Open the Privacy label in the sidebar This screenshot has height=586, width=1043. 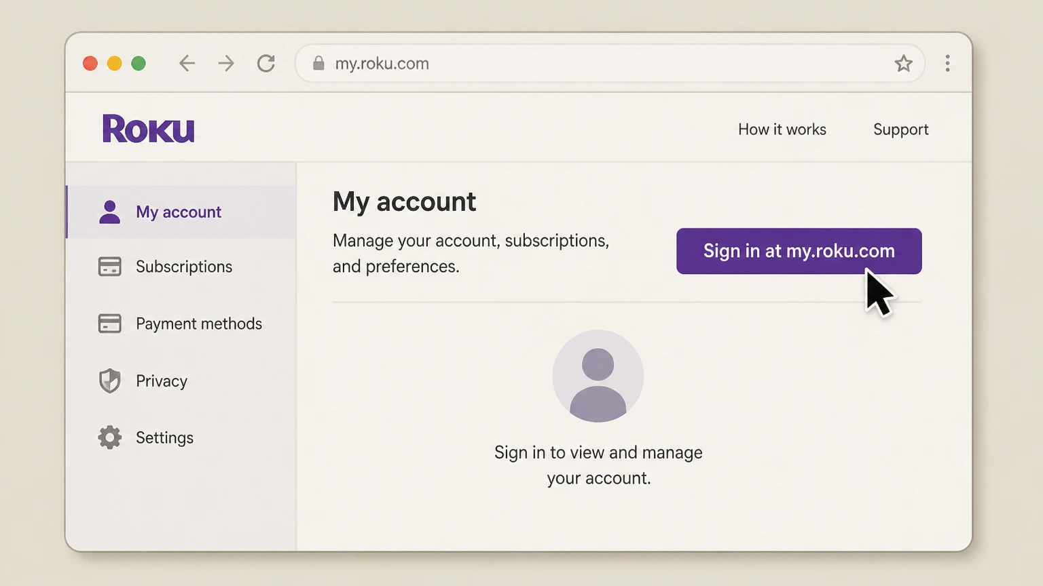tap(162, 381)
